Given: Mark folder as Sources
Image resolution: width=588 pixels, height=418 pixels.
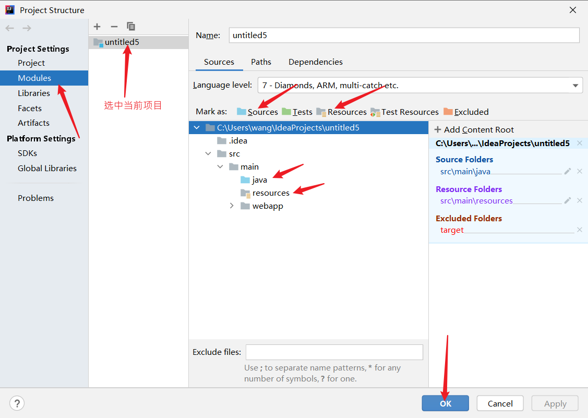Looking at the screenshot, I should [257, 112].
